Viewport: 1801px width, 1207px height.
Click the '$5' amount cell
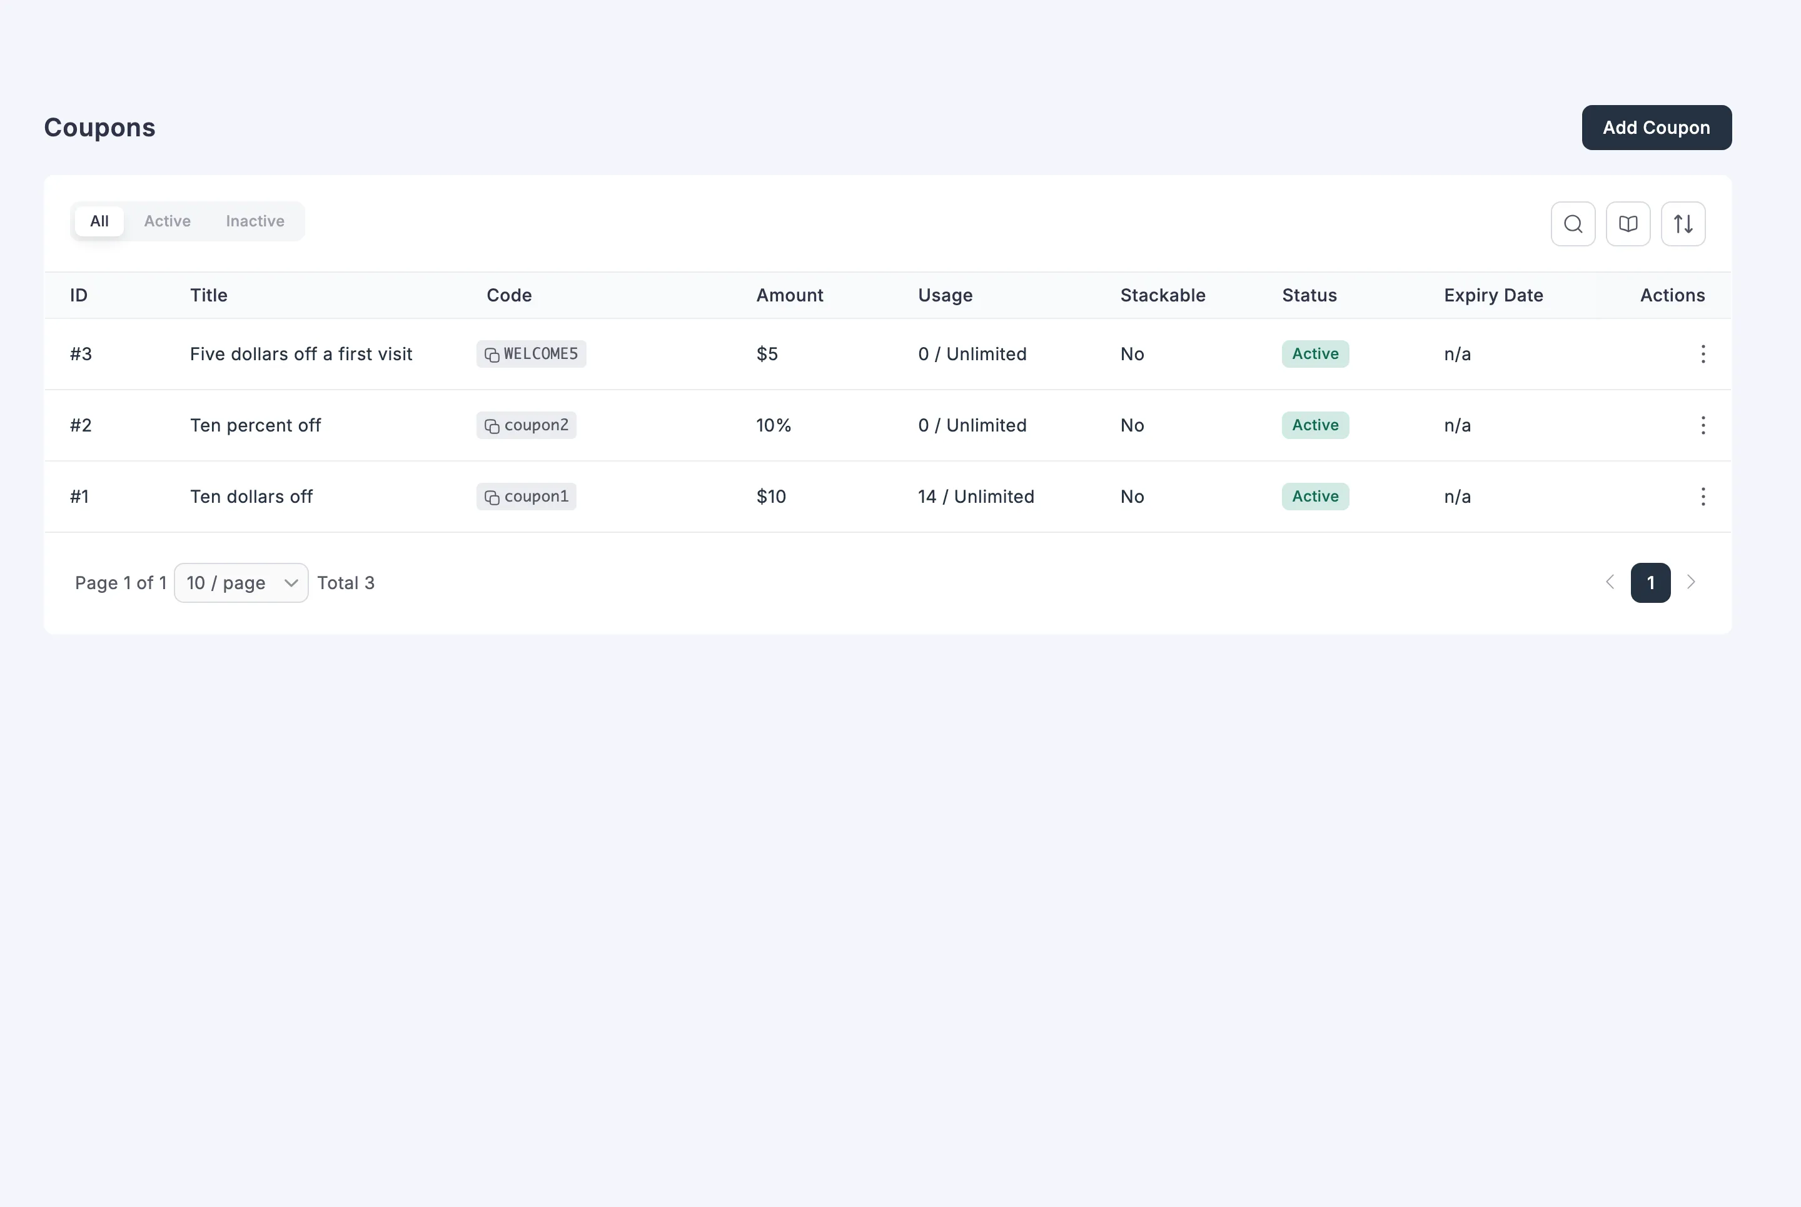point(767,354)
